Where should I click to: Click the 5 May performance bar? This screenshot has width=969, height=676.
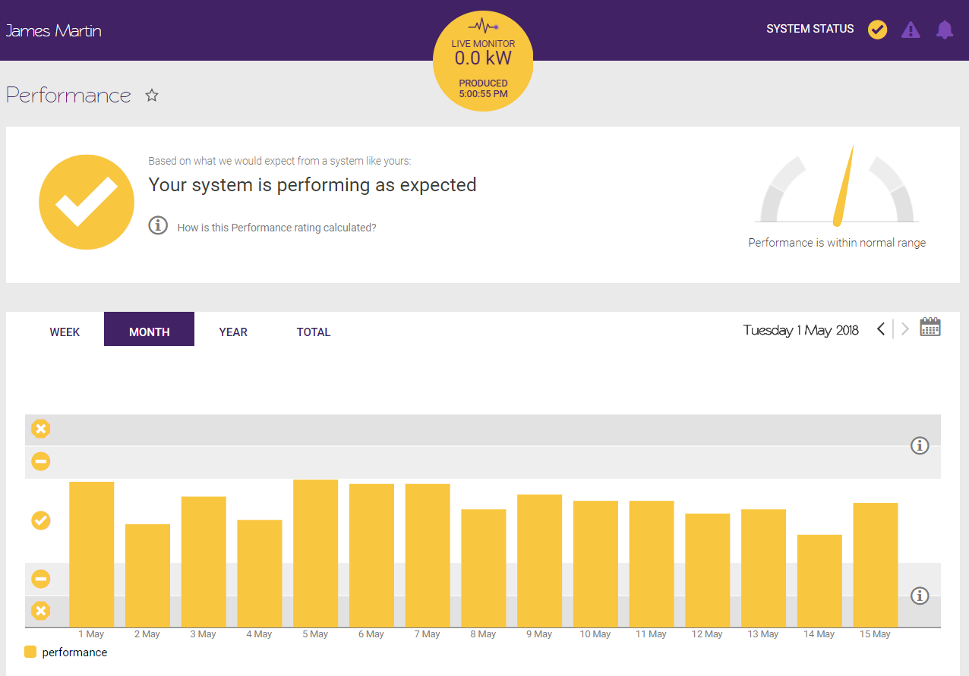tap(315, 553)
